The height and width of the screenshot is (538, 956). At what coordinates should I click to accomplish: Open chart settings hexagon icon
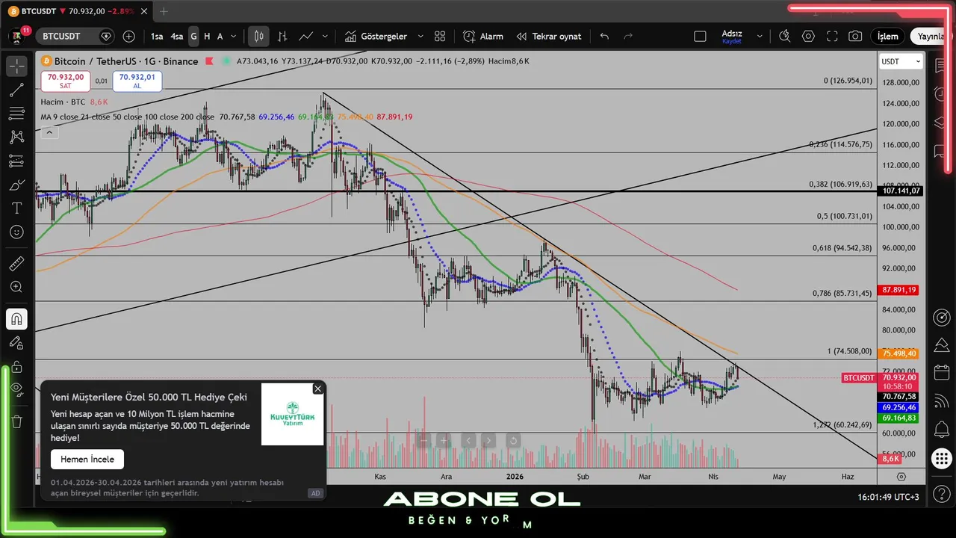(808, 36)
